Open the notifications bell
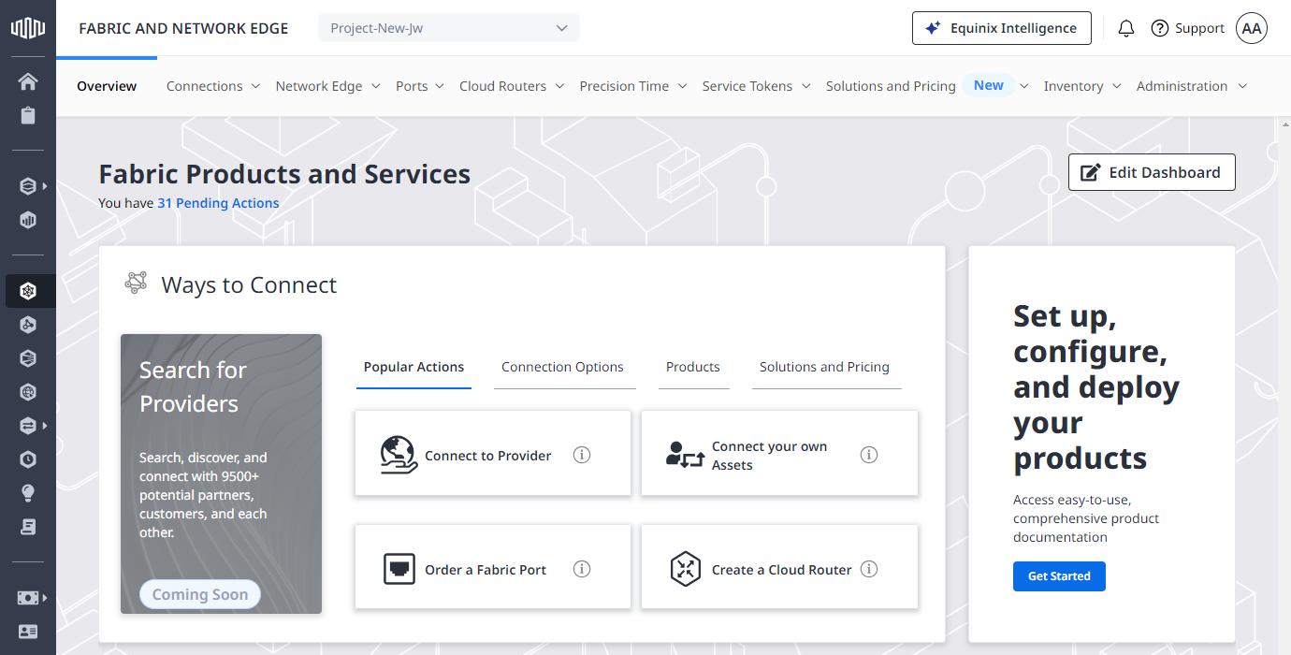This screenshot has width=1291, height=655. click(1126, 28)
